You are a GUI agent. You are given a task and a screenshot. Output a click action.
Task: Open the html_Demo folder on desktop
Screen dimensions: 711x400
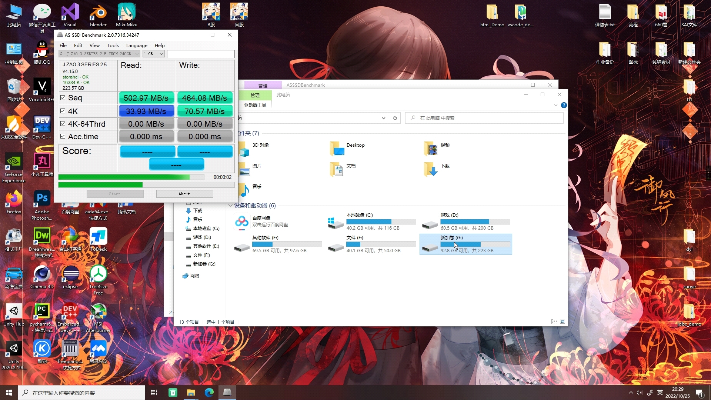[492, 15]
